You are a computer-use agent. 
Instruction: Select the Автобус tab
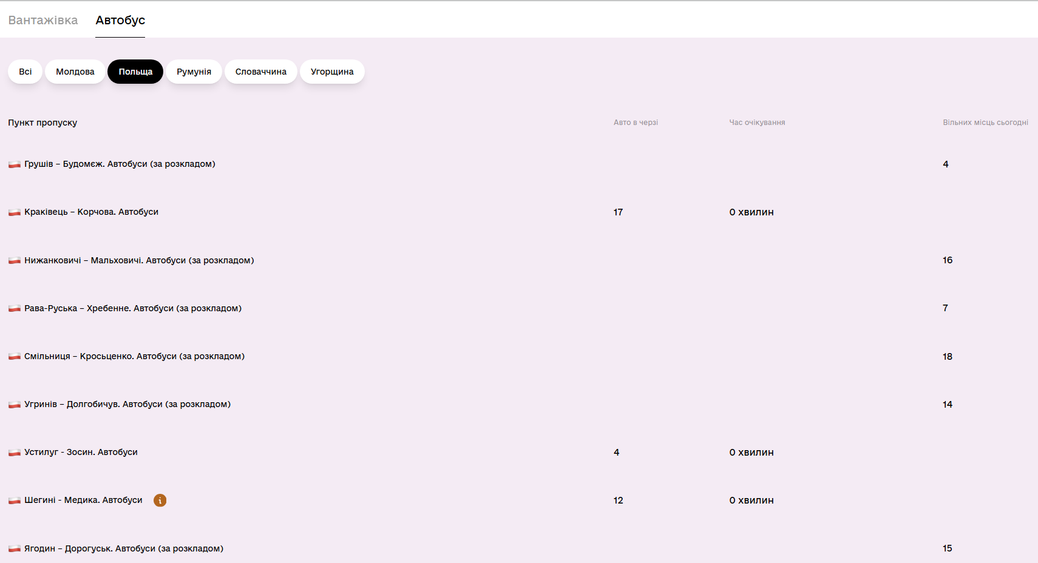coord(120,20)
